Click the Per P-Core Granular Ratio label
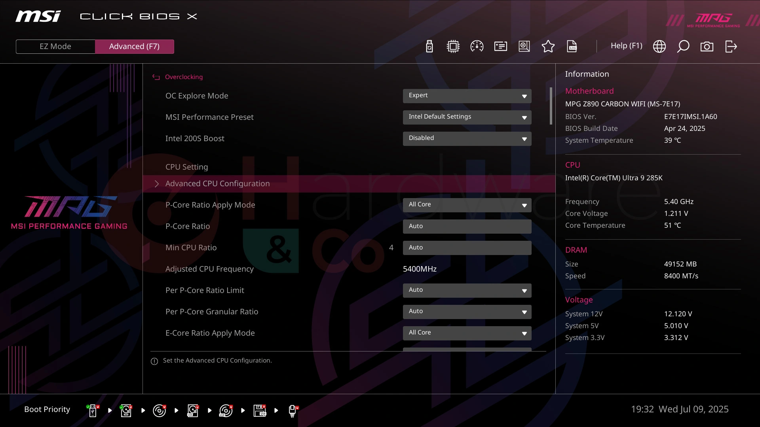The height and width of the screenshot is (427, 760). tap(212, 312)
